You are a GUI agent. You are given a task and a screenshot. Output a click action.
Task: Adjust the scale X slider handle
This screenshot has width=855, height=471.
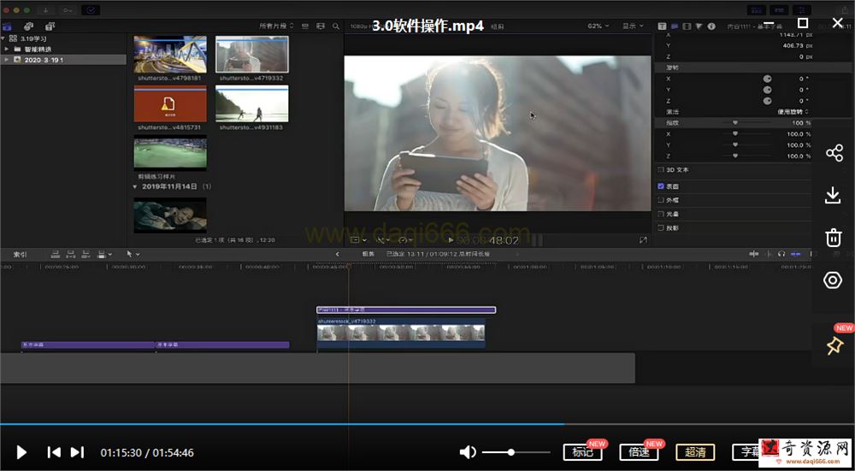[x=735, y=133]
